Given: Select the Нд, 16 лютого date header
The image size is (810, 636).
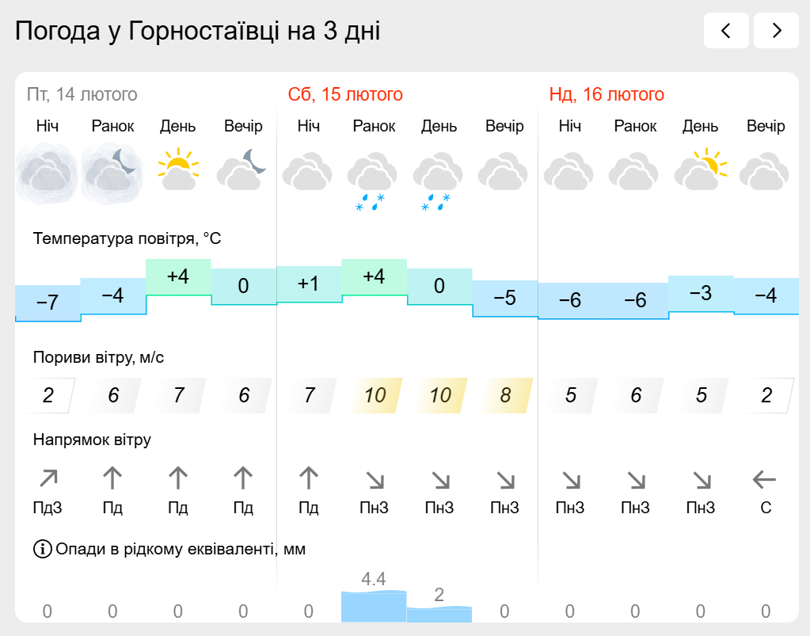Looking at the screenshot, I should coord(607,94).
